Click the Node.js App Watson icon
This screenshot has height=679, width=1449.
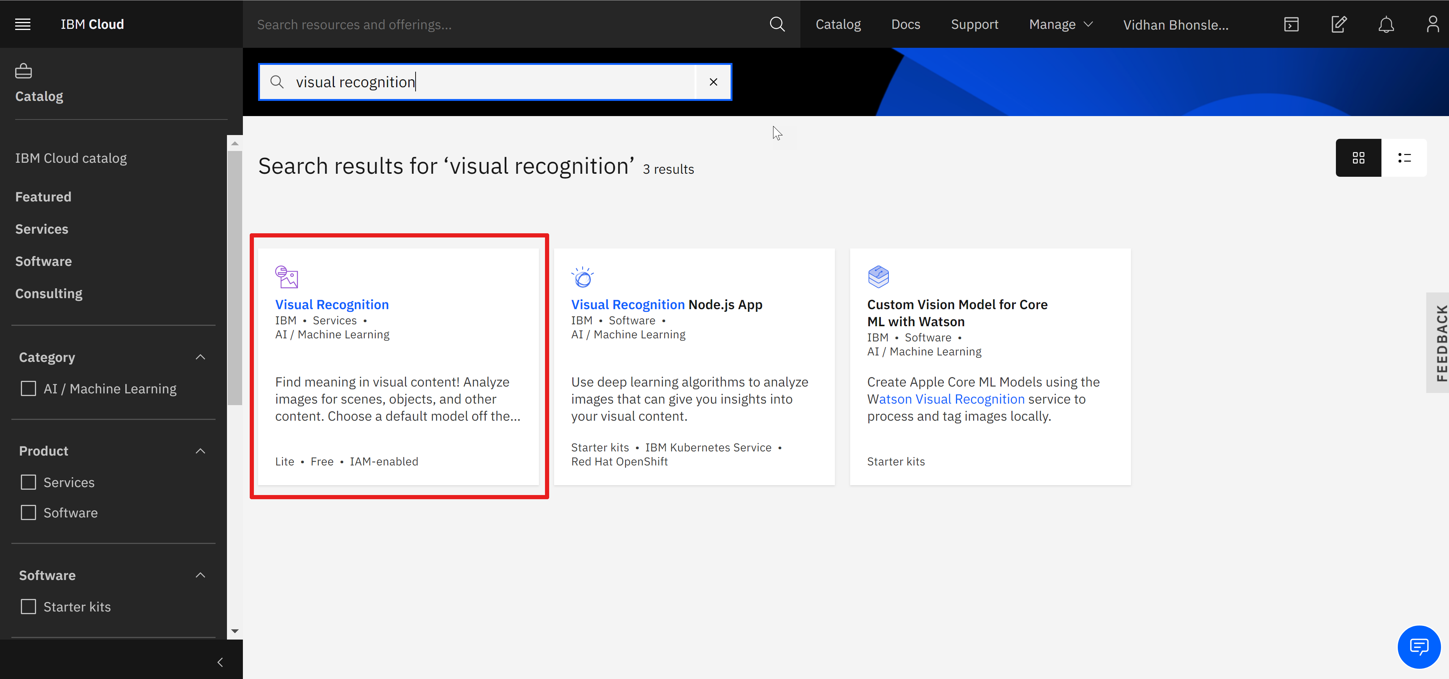click(583, 277)
